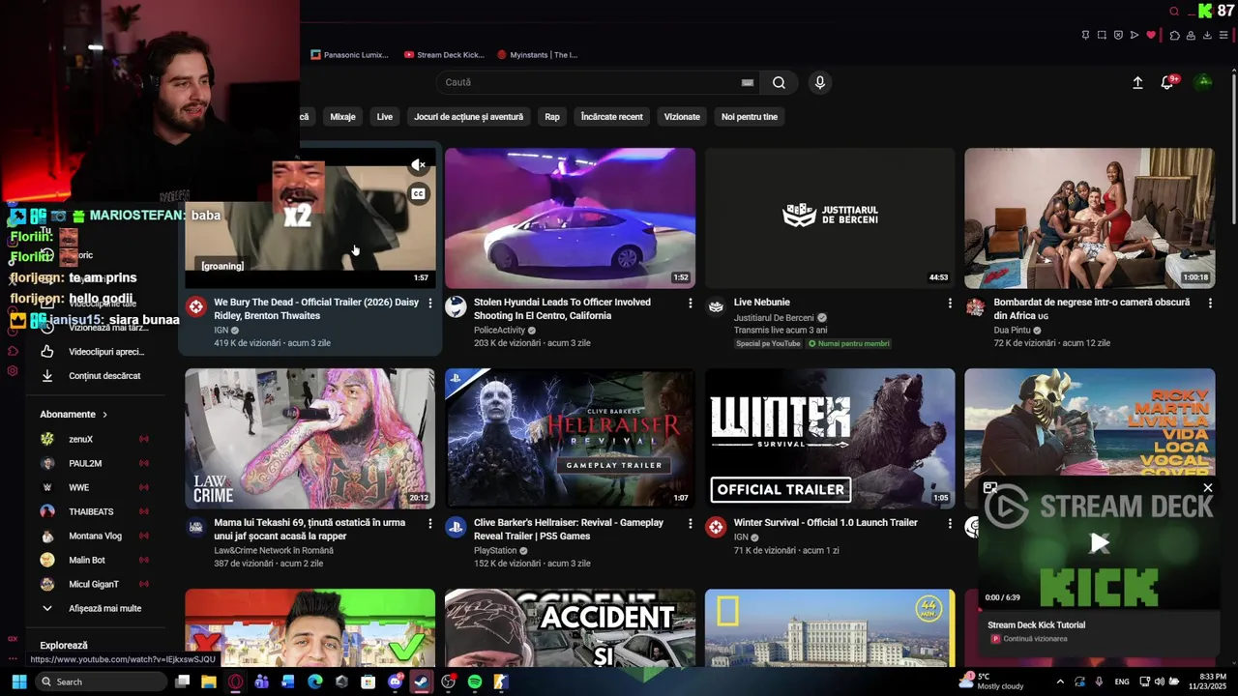This screenshot has height=696, width=1238.
Task: Switch to Panasonic Lumix browser tab
Action: pos(350,55)
